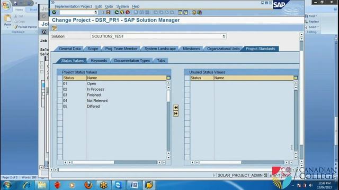Open TeamViewer from the taskbar

pyautogui.click(x=118, y=185)
